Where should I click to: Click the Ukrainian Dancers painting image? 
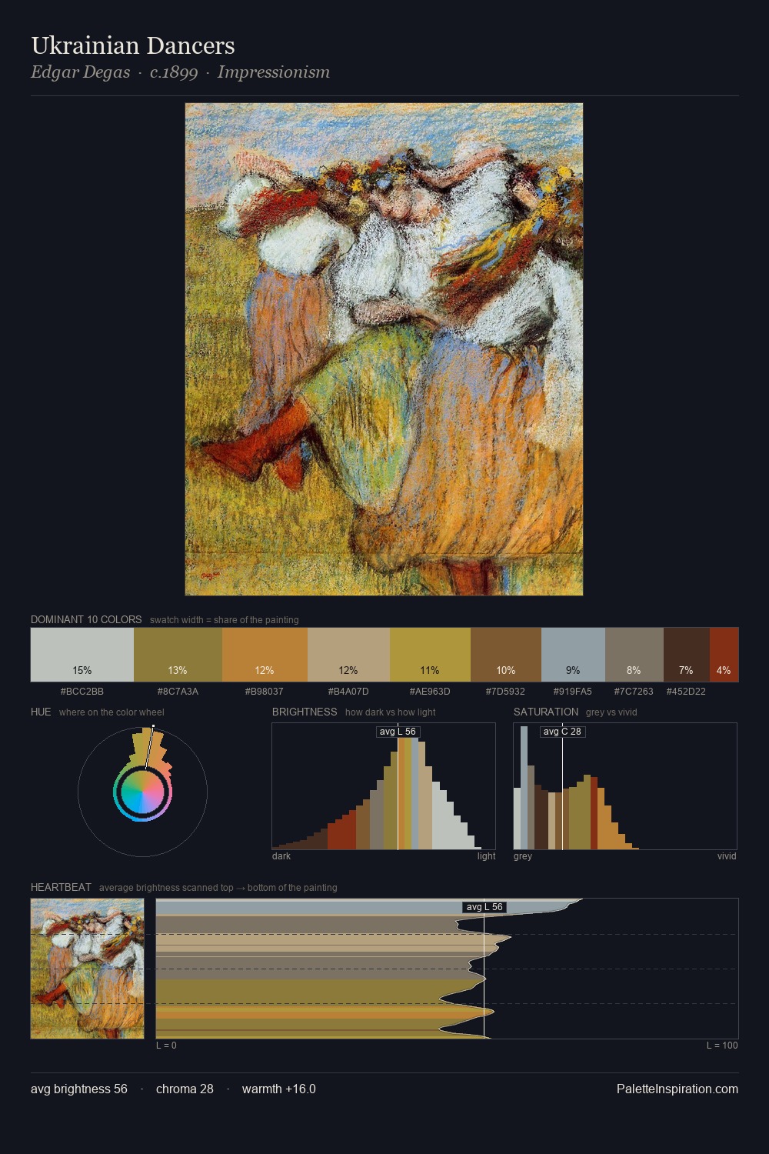(x=384, y=349)
